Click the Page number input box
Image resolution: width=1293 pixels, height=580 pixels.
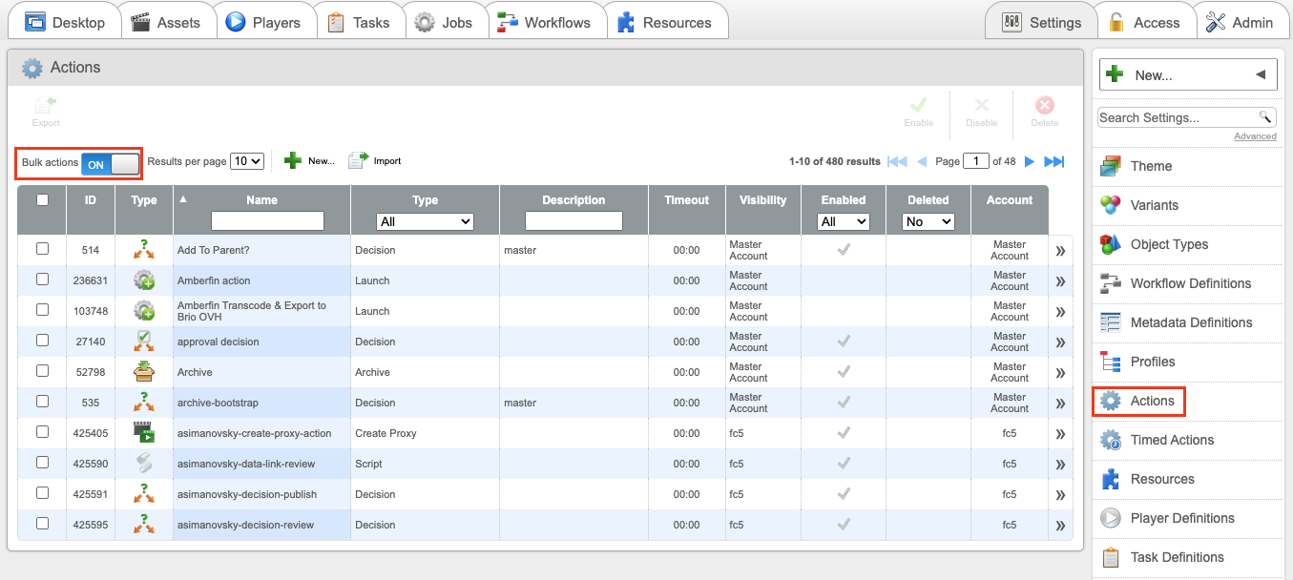pos(976,161)
